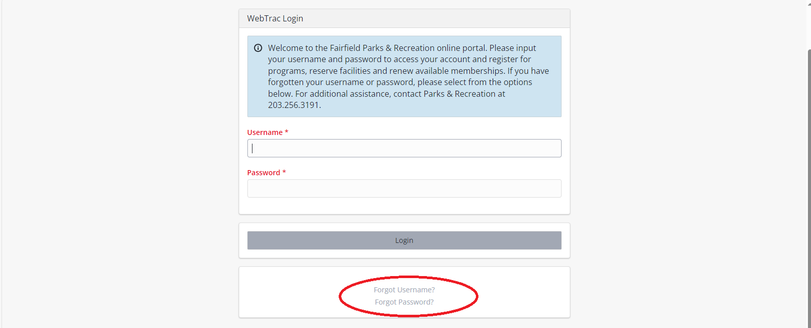
Task: Click the phone number 203.256.3191
Action: pos(294,105)
